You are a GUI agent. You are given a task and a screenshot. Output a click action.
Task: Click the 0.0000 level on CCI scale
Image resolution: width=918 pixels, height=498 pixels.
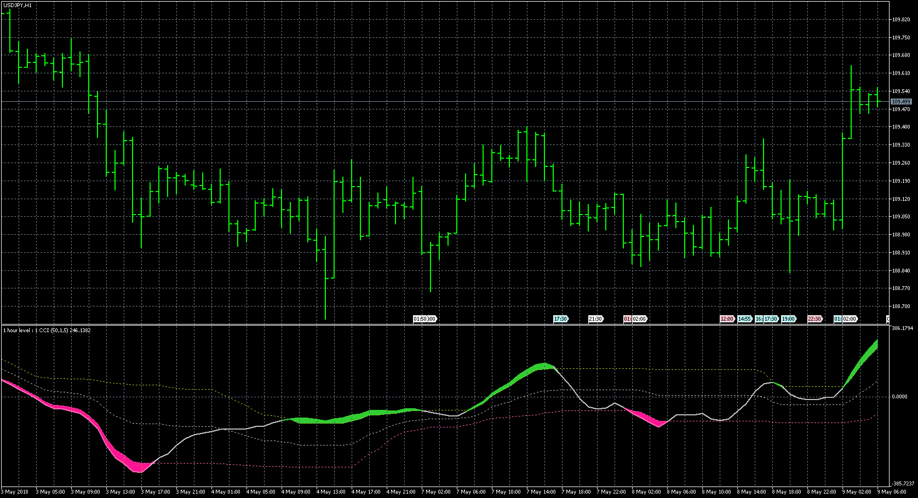[899, 397]
